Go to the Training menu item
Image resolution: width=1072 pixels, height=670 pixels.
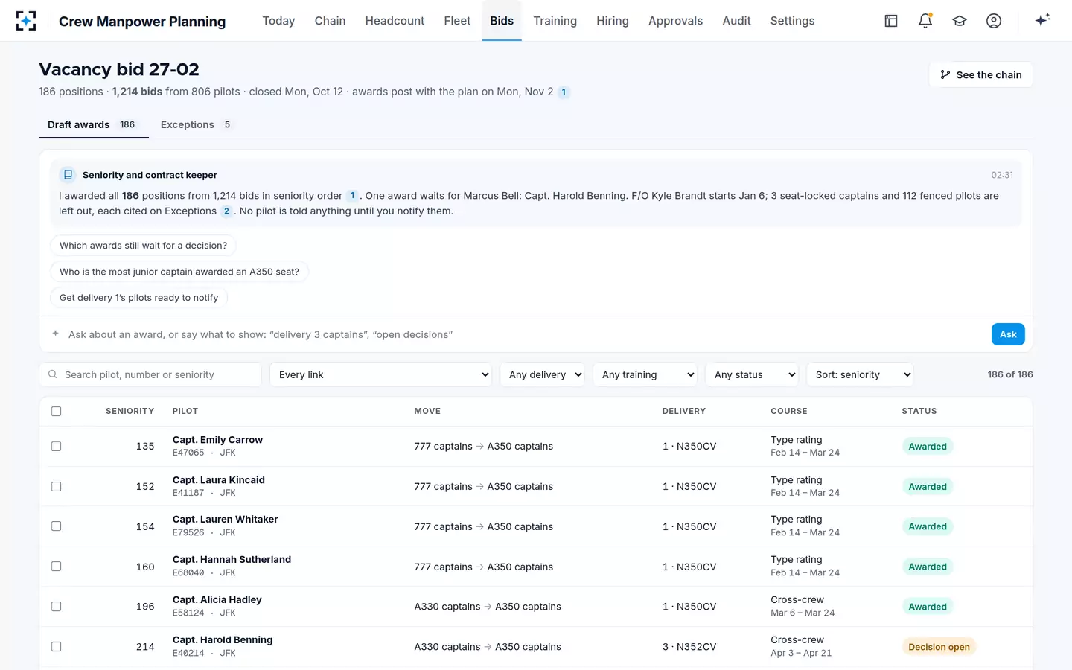coord(555,21)
